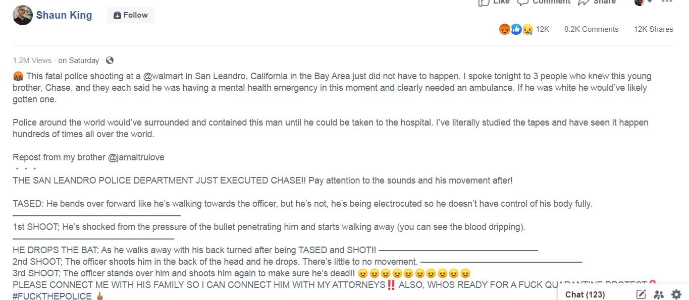Click the public globe privacy icon
Image resolution: width=689 pixels, height=300 pixels.
point(110,60)
